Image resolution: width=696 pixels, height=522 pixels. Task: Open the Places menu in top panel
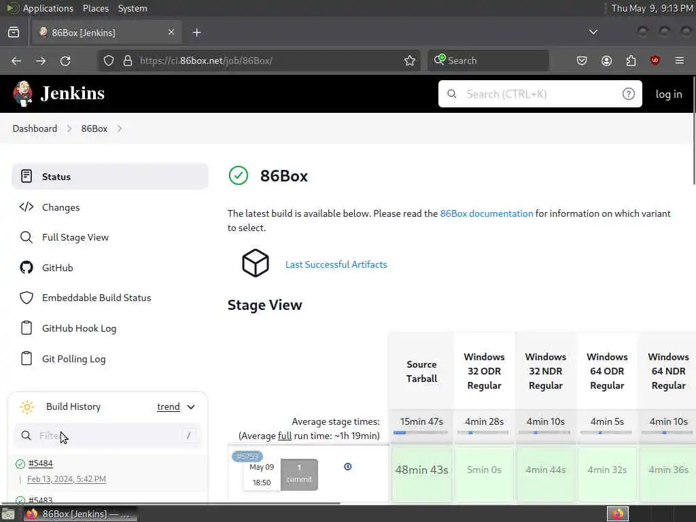95,8
